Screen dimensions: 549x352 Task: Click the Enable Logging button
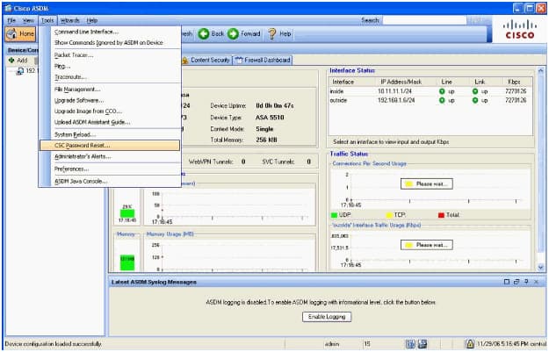(x=327, y=317)
